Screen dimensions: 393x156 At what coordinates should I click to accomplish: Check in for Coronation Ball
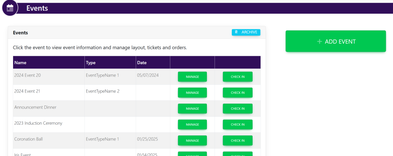coord(238,141)
